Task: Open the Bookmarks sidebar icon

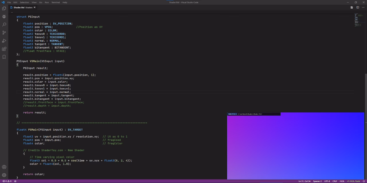Action: pyautogui.click(x=4, y=57)
